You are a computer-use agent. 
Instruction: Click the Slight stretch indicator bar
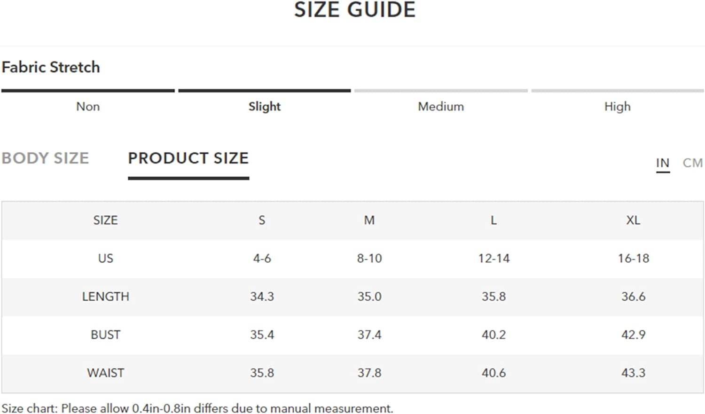(x=265, y=91)
